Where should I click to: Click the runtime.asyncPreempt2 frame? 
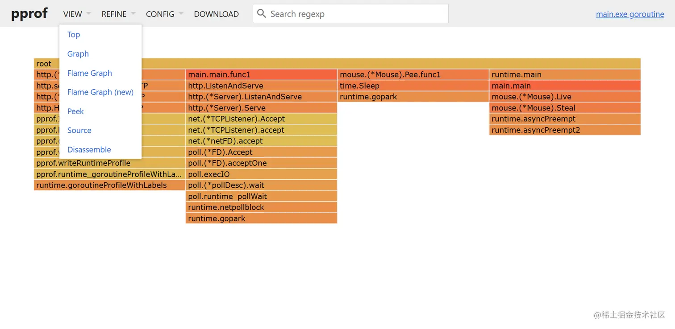pos(565,130)
